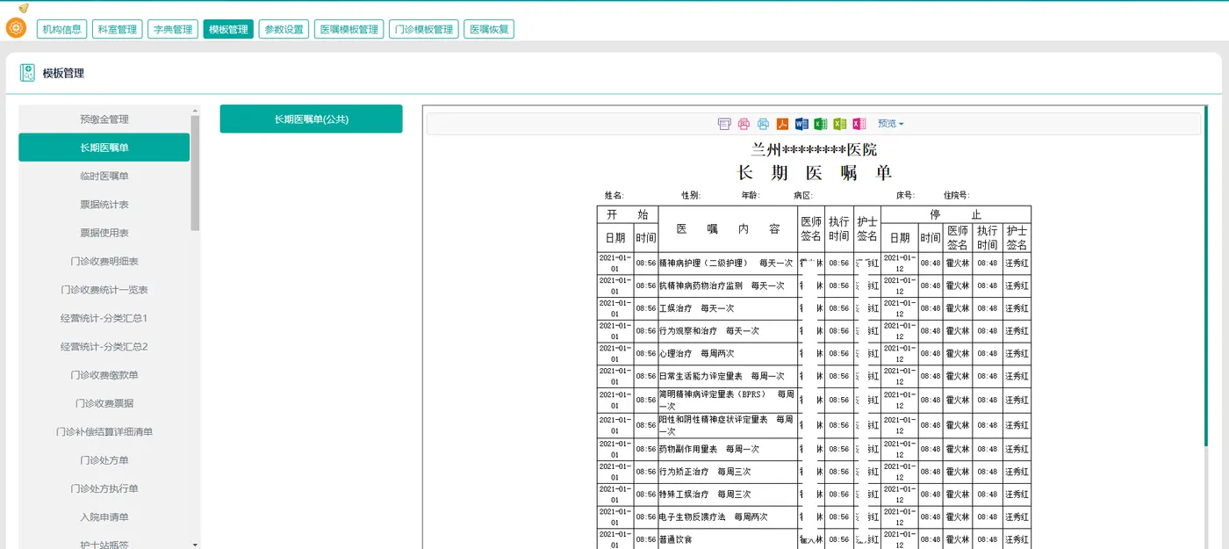Open the 预览 dropdown menu
The image size is (1229, 549).
[890, 124]
